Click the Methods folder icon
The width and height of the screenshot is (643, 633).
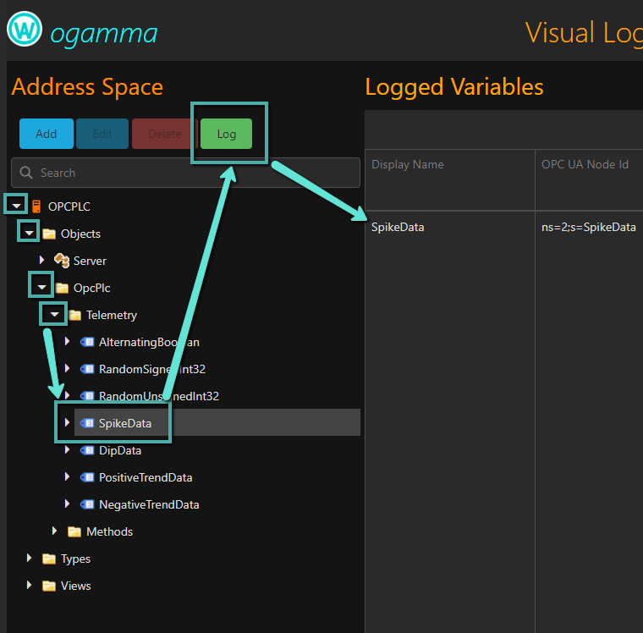[74, 531]
